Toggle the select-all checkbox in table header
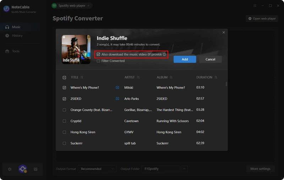Image resolution: width=284 pixels, height=180 pixels. point(64,77)
